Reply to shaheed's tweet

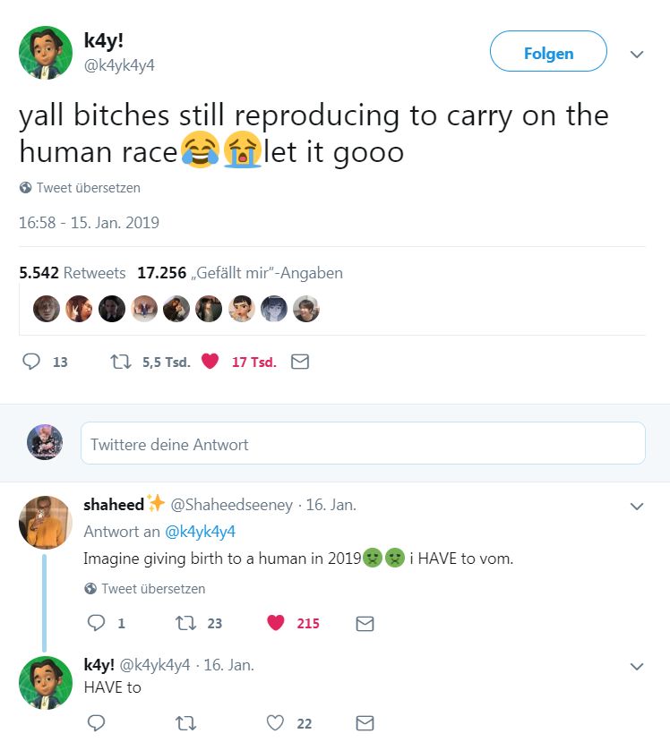[95, 623]
